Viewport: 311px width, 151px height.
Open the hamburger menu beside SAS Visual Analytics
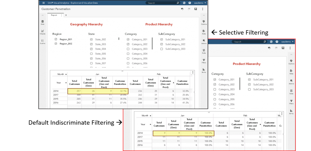[x=44, y=3]
